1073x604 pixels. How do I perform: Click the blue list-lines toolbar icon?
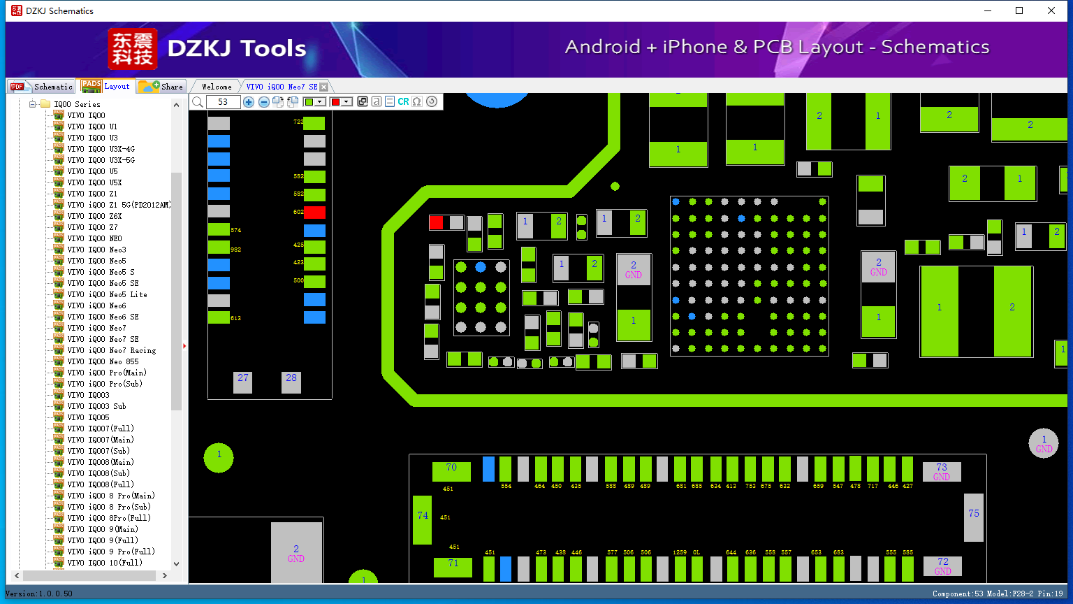point(390,102)
